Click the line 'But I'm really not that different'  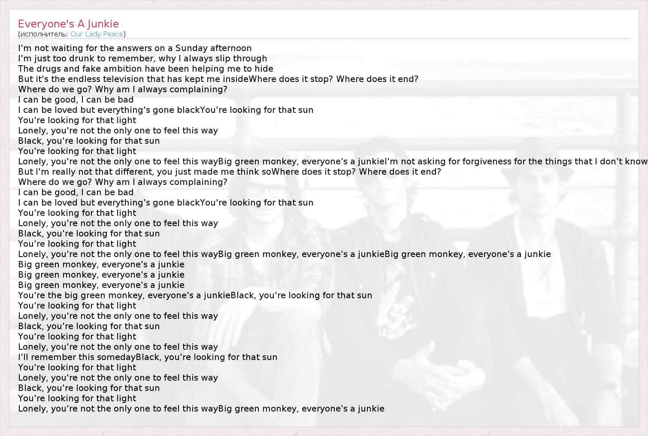pos(230,172)
